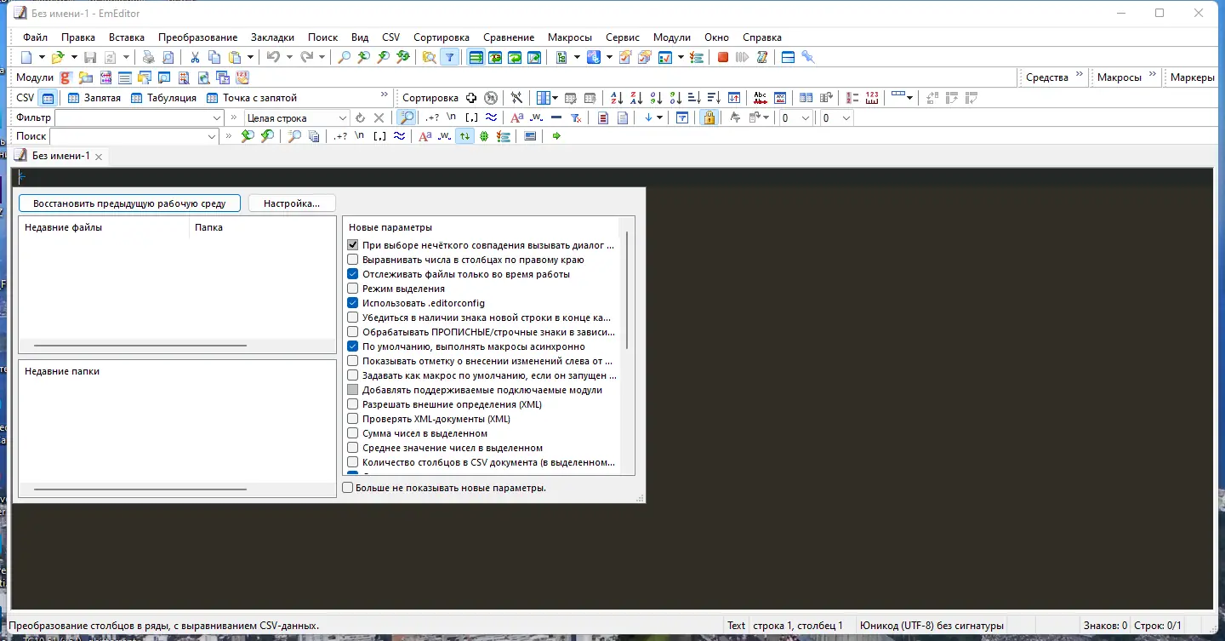Click the funnel Filter icon in main toolbar
Image resolution: width=1225 pixels, height=641 pixels.
click(450, 57)
